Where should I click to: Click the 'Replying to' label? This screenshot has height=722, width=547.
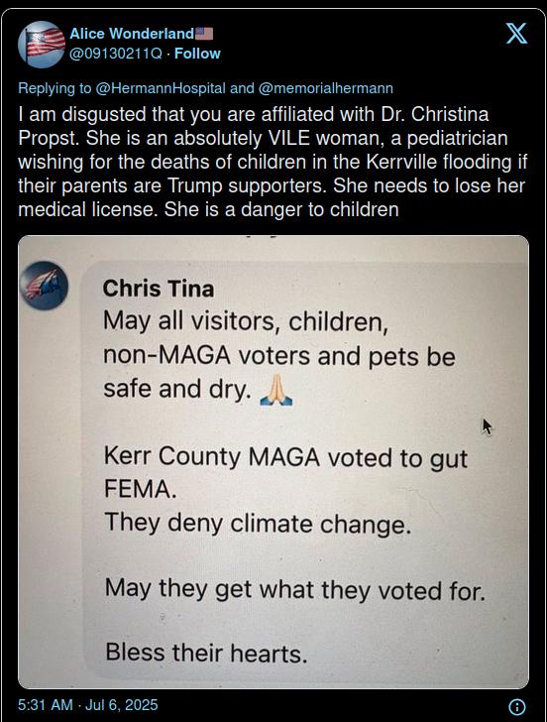click(55, 88)
